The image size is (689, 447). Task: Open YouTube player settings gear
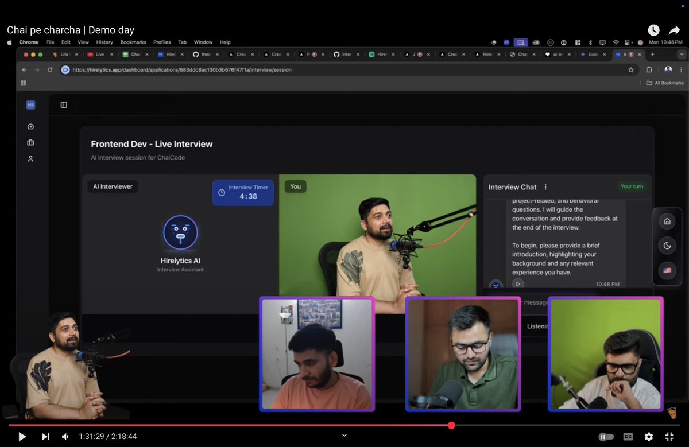649,437
